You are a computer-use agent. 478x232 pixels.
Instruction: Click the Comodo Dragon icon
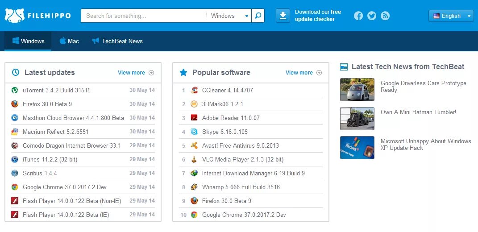[15, 146]
